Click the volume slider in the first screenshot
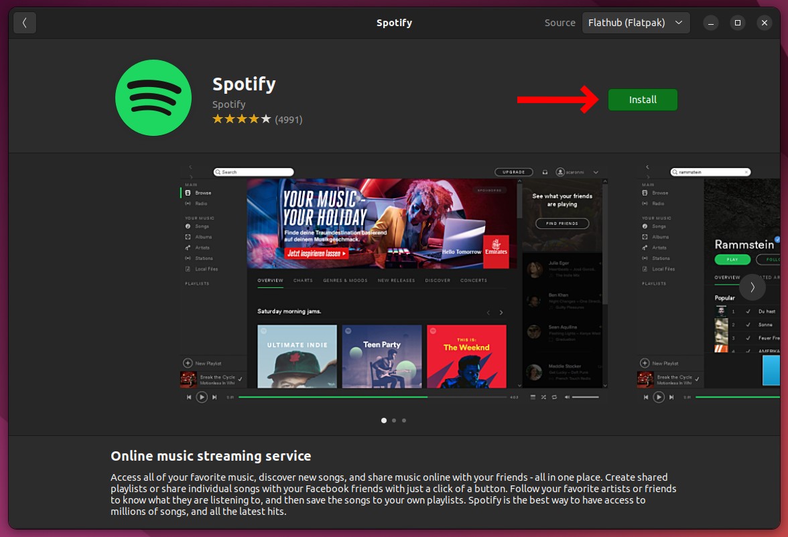This screenshot has height=537, width=788. pos(586,397)
